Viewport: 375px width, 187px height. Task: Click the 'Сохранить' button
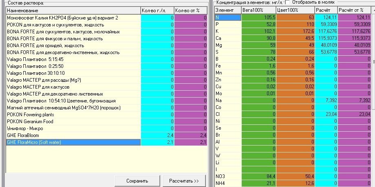pyautogui.click(x=137, y=181)
